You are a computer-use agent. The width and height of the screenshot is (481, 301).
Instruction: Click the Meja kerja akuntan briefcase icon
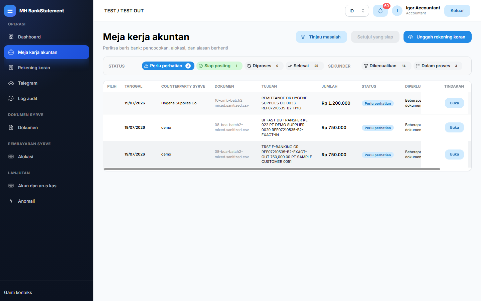click(11, 52)
